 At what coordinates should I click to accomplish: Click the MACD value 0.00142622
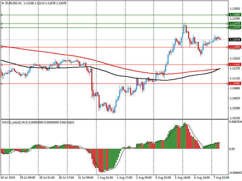[67, 122]
